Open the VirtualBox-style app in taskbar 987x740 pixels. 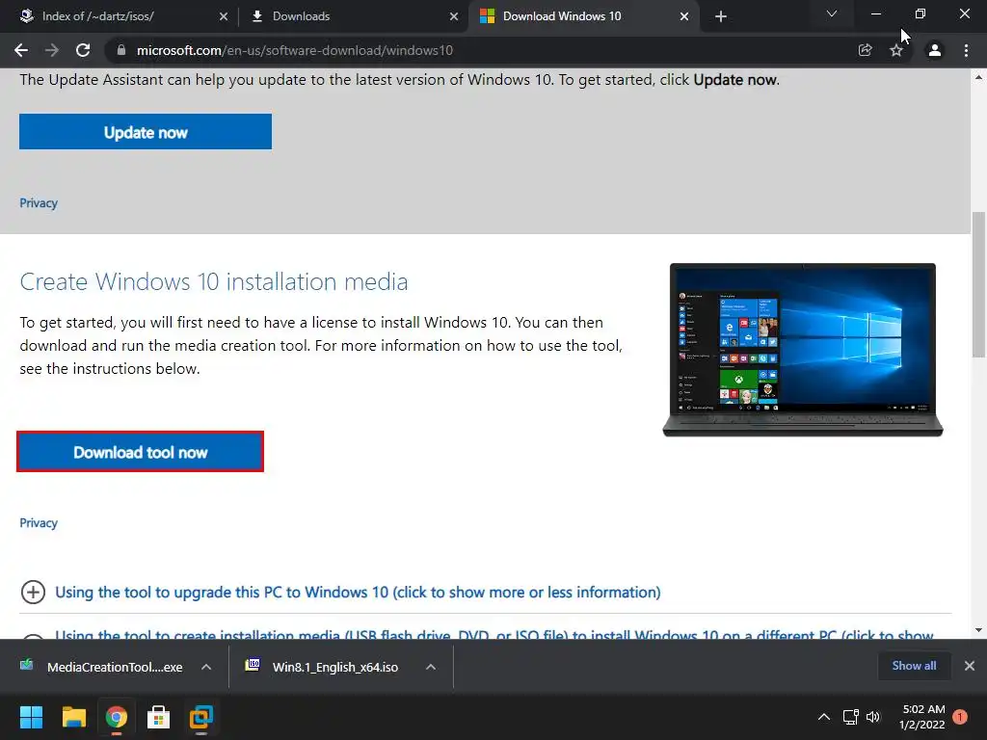tap(201, 717)
